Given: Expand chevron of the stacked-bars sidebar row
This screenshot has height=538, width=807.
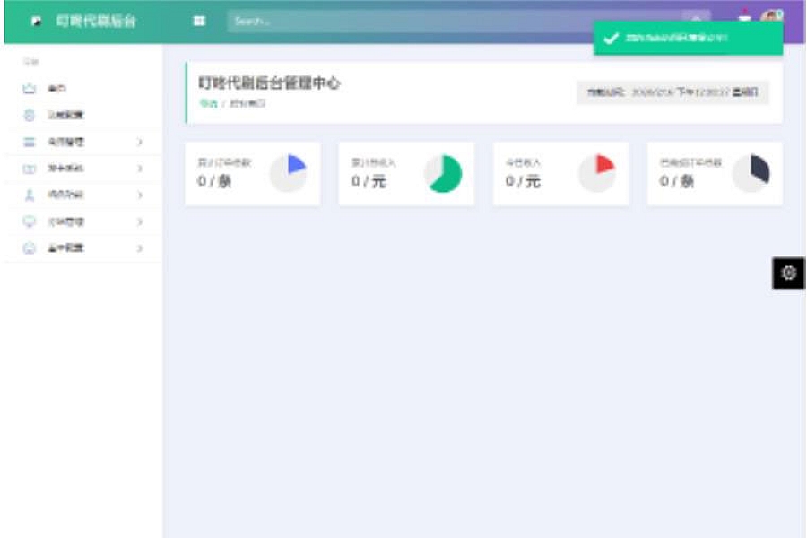Looking at the screenshot, I should pyautogui.click(x=140, y=142).
